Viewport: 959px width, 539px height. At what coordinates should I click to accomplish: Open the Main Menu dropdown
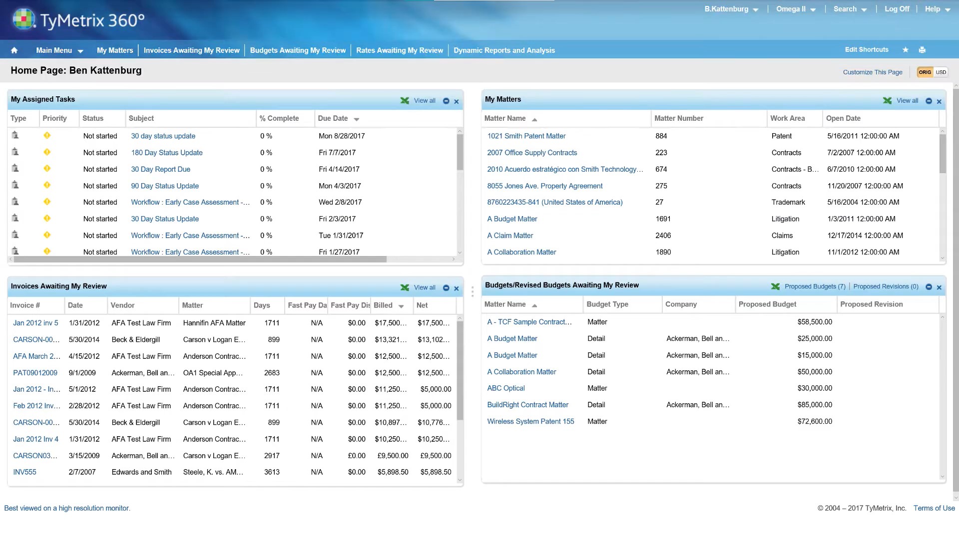59,50
